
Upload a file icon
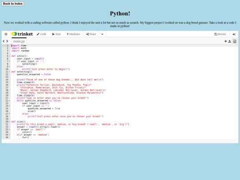pyautogui.click(x=230, y=41)
